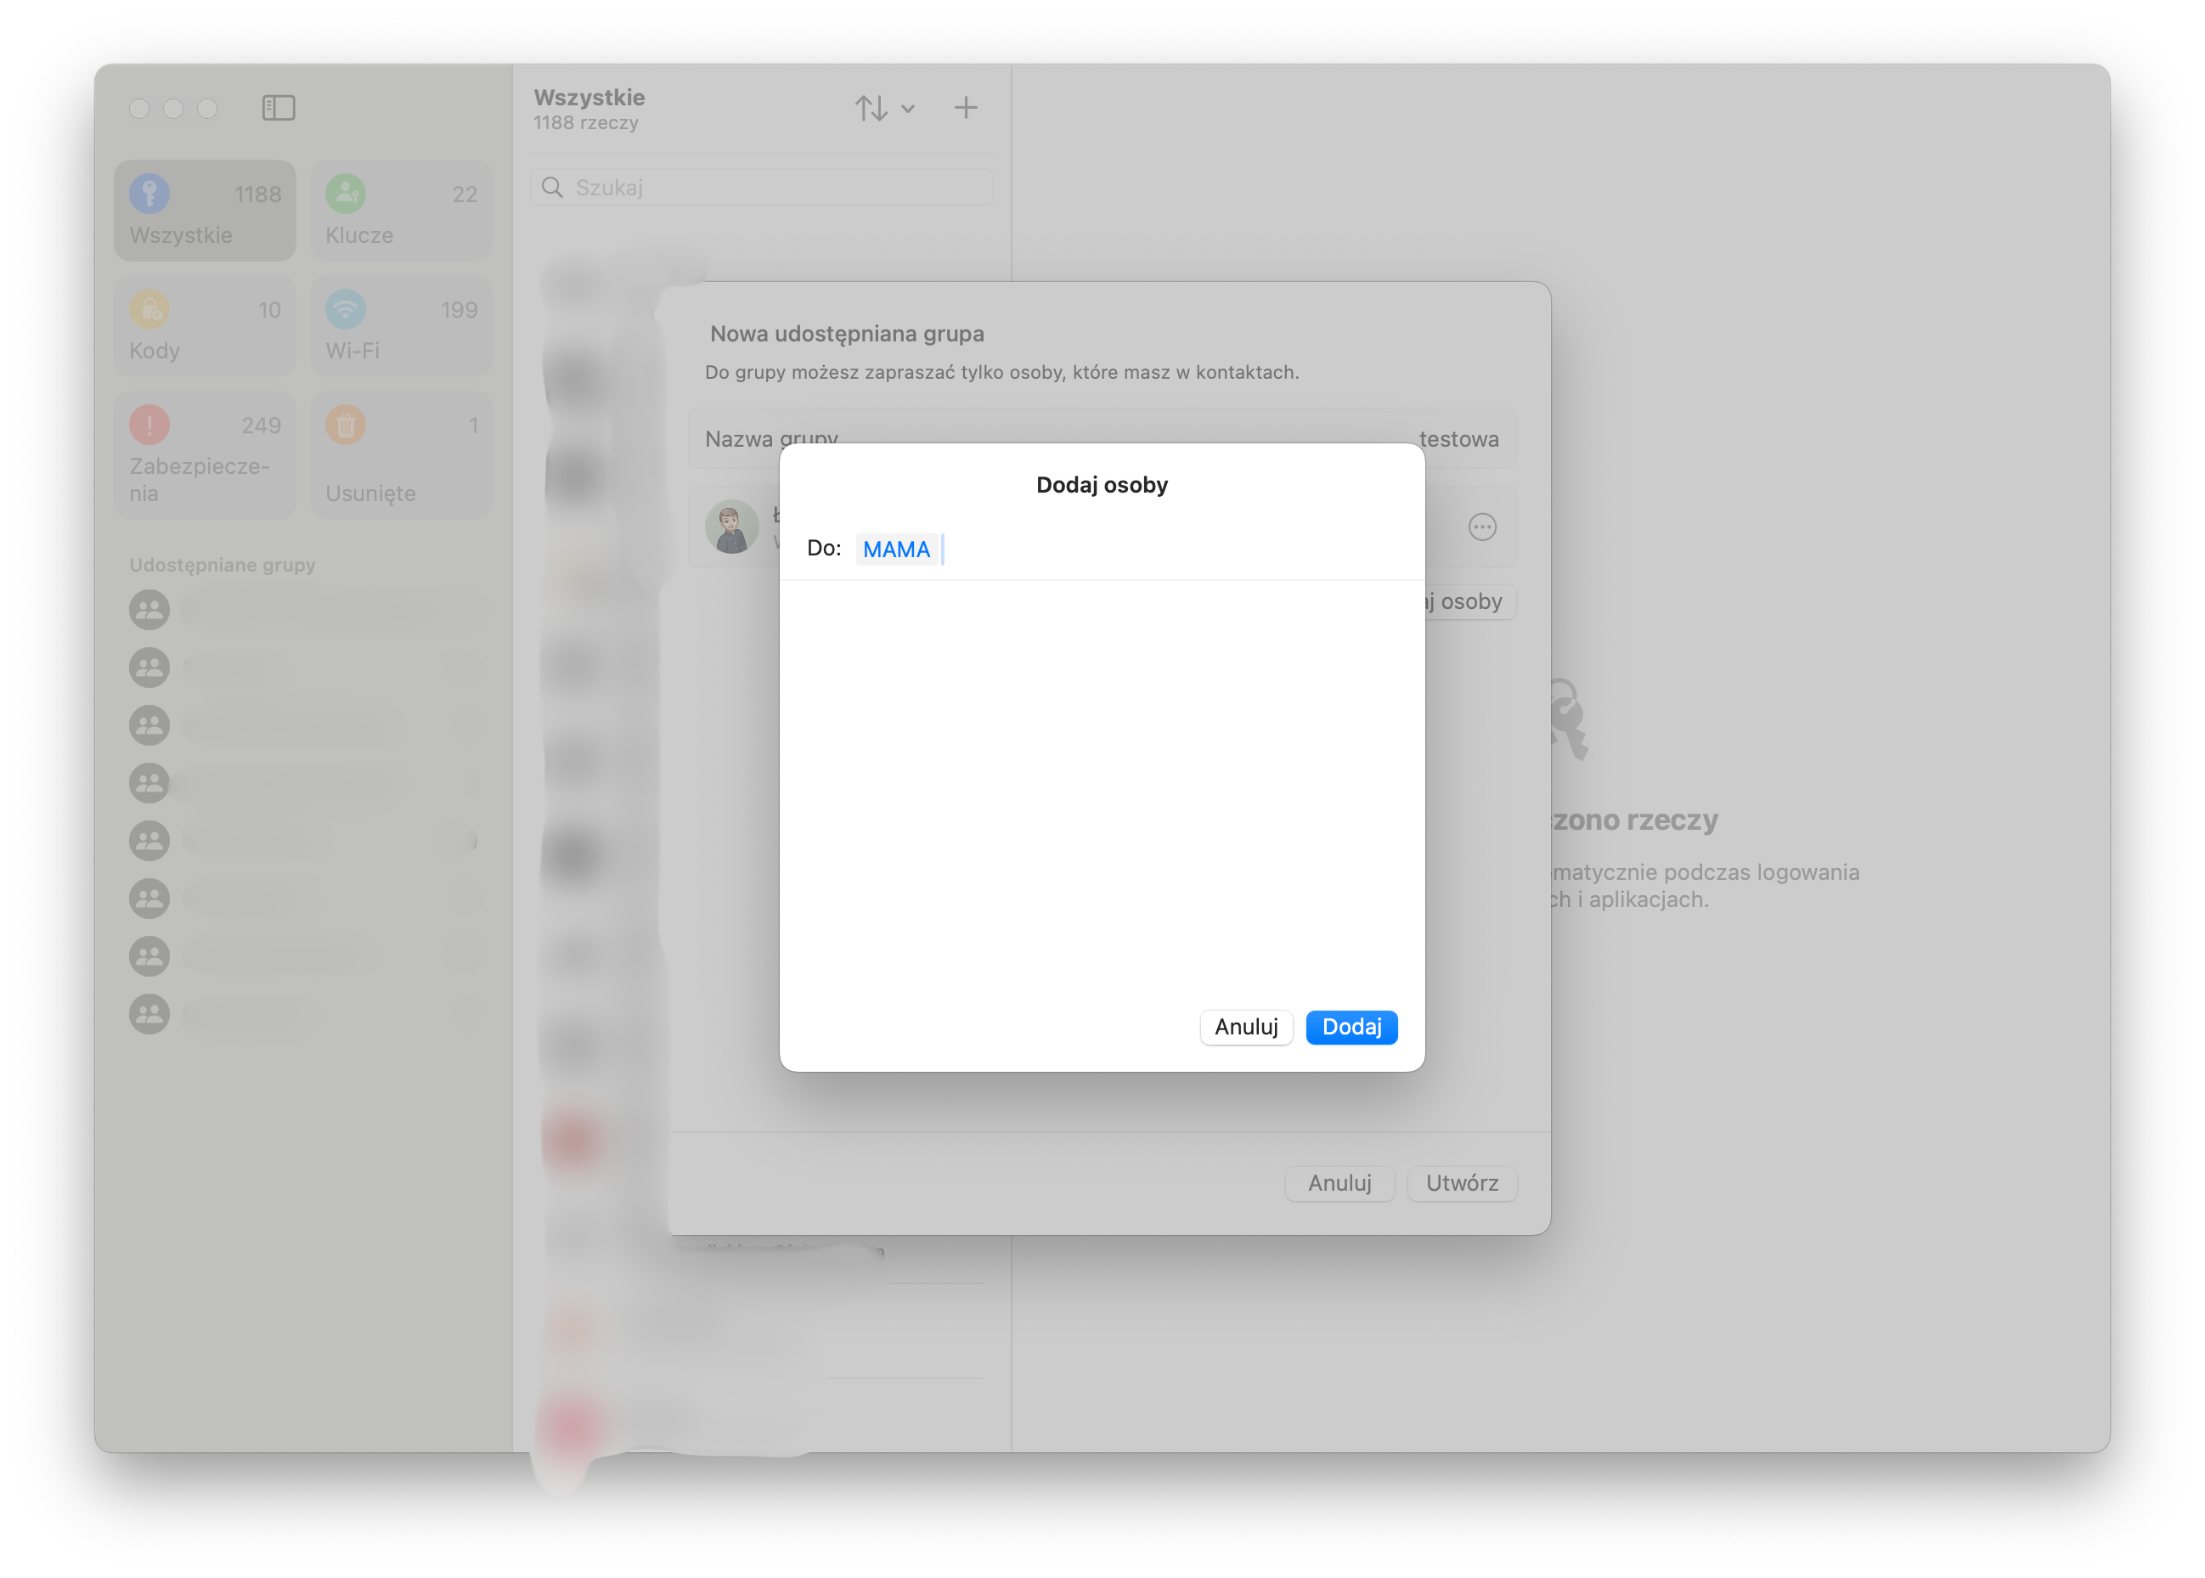Select the MAMA recipient token
The width and height of the screenshot is (2205, 1578).
pos(895,549)
